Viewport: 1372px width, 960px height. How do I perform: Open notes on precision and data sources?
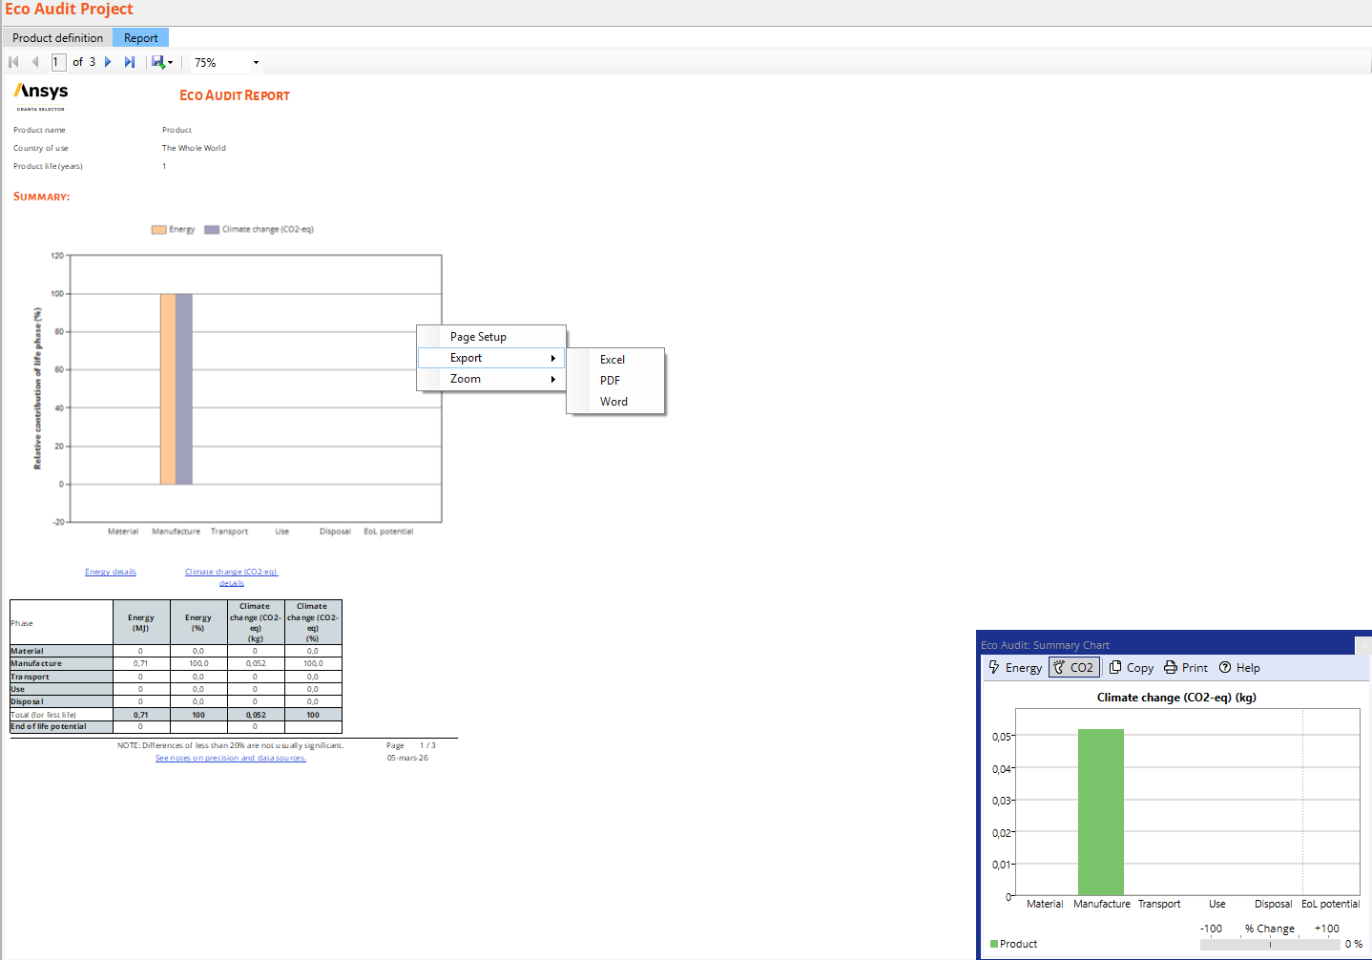(x=231, y=759)
